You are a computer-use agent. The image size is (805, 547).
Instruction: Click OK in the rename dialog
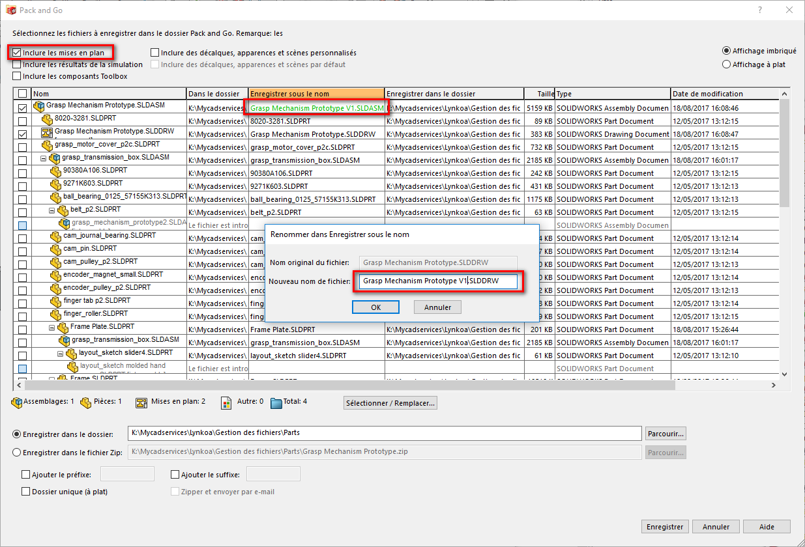pos(375,307)
